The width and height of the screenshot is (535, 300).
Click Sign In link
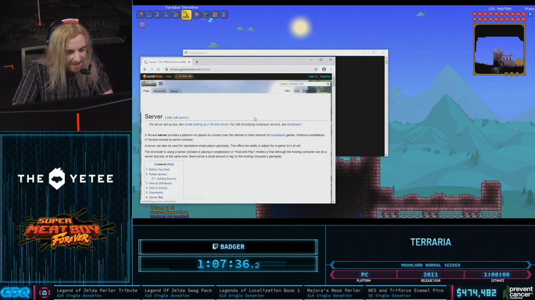(313, 76)
